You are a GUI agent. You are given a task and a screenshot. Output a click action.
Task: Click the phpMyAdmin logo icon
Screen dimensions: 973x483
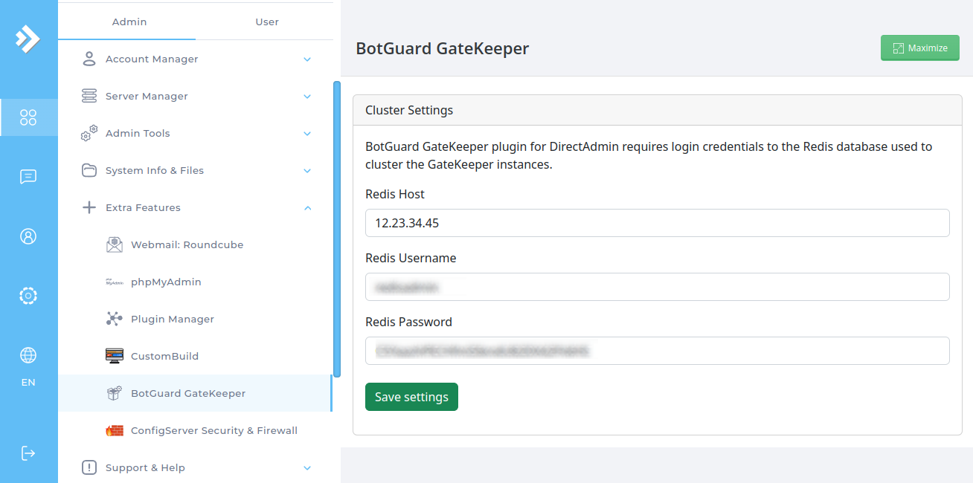click(x=115, y=282)
